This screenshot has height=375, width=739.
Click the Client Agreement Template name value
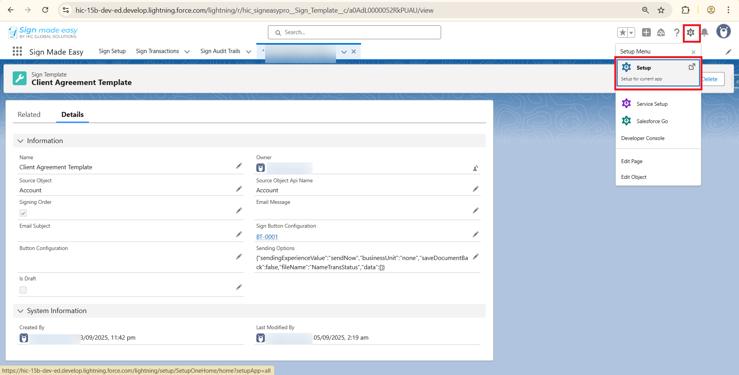pyautogui.click(x=56, y=167)
